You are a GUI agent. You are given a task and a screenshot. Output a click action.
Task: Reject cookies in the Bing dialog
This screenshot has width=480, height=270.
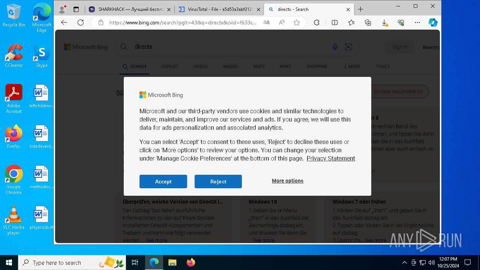pyautogui.click(x=218, y=181)
